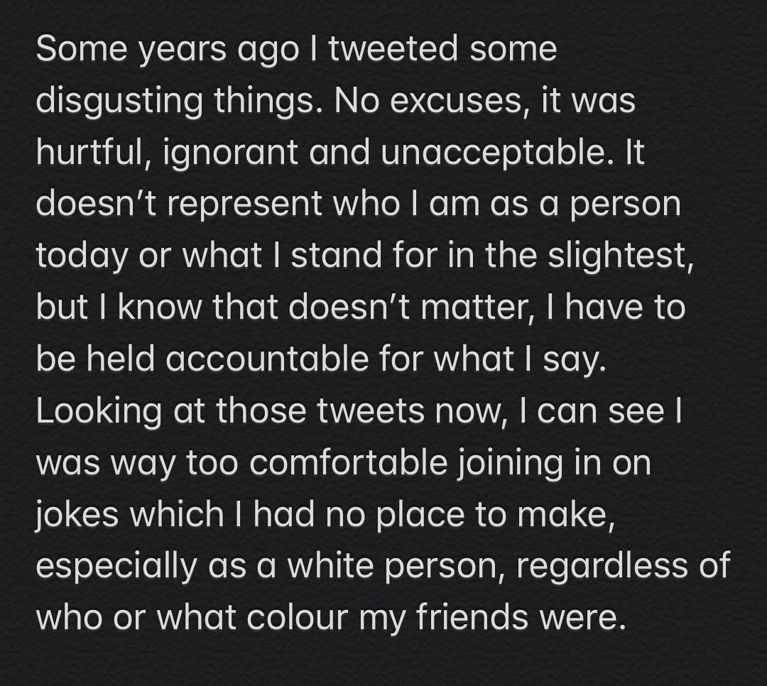Click the word "especially"

(x=116, y=567)
